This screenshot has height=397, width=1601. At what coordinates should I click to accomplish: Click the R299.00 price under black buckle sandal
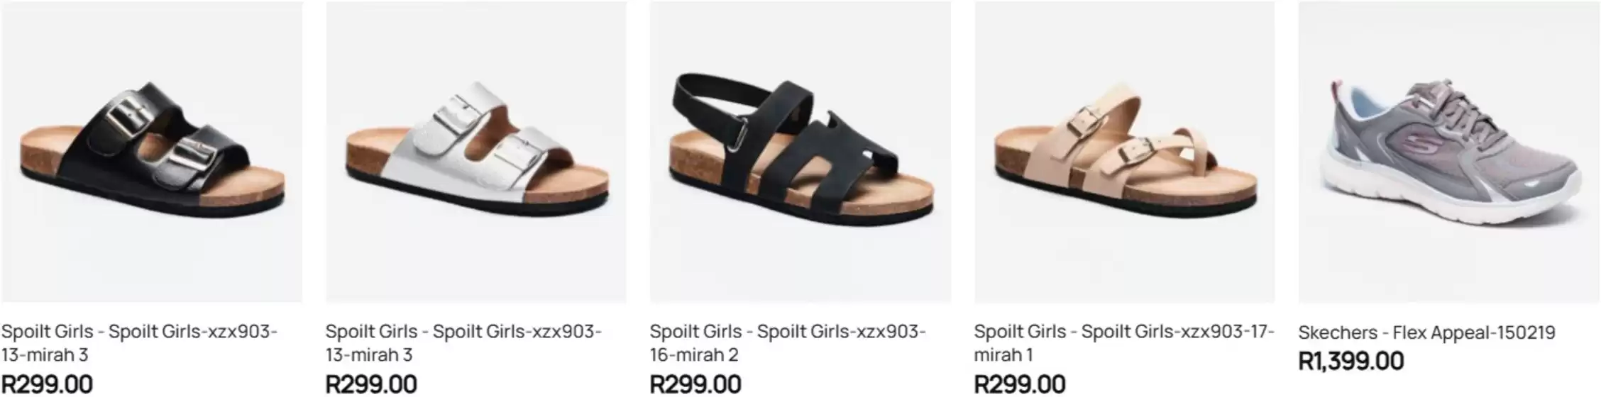pyautogui.click(x=47, y=384)
